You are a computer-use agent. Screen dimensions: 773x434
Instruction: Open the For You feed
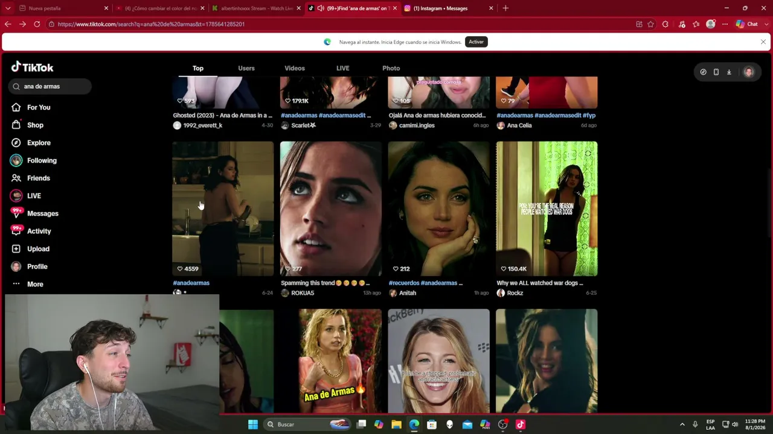[30, 107]
